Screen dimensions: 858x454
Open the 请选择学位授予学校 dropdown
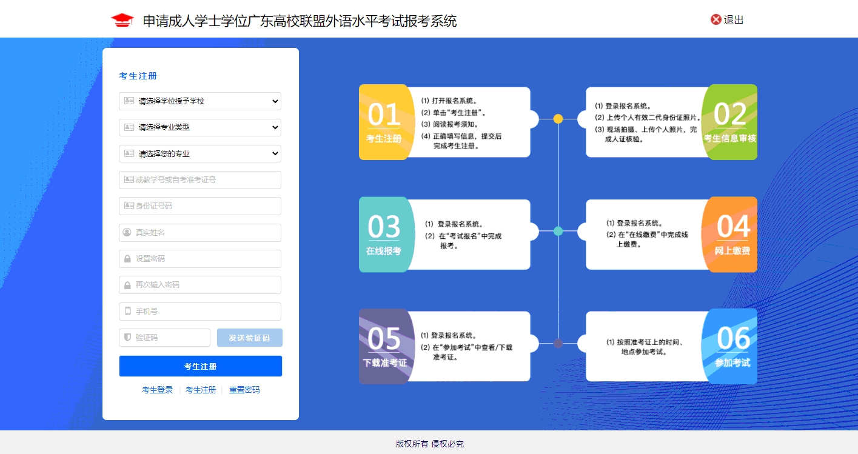[200, 101]
